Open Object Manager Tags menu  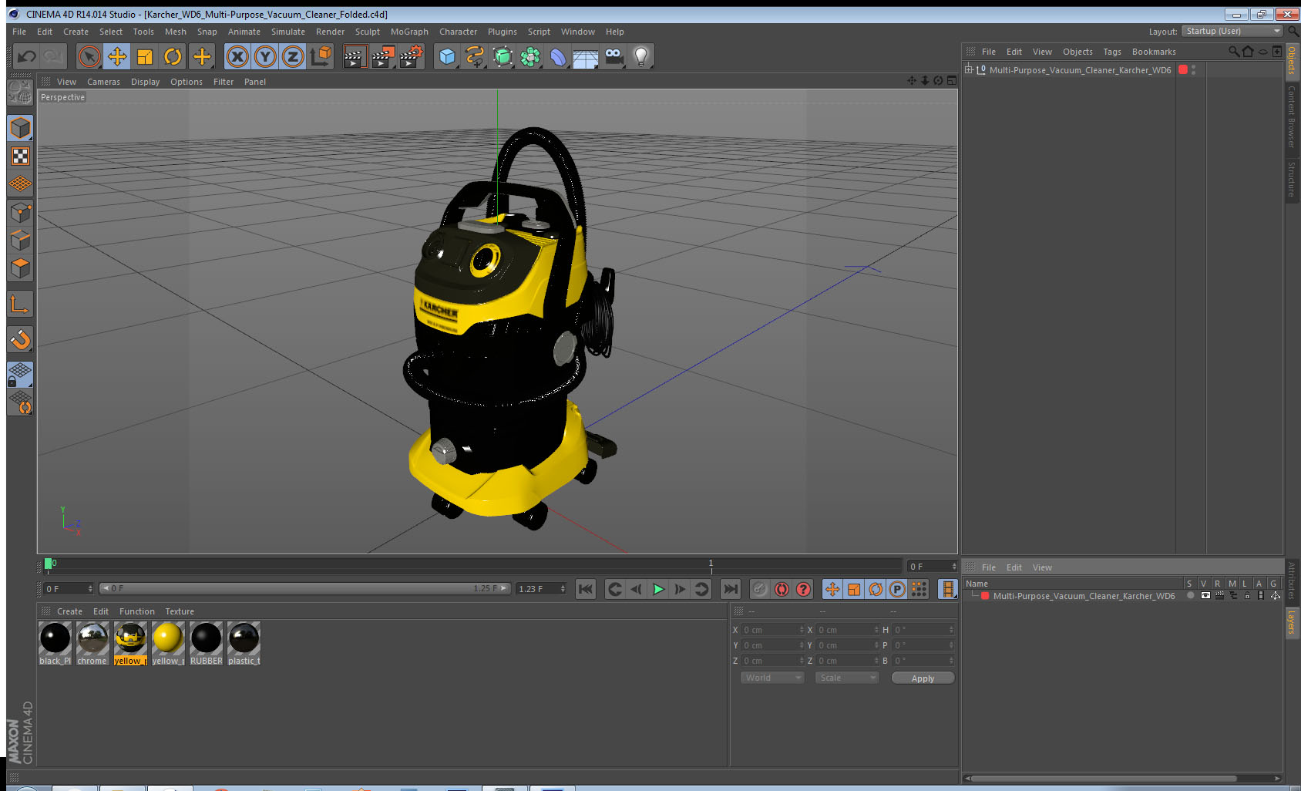(x=1111, y=52)
